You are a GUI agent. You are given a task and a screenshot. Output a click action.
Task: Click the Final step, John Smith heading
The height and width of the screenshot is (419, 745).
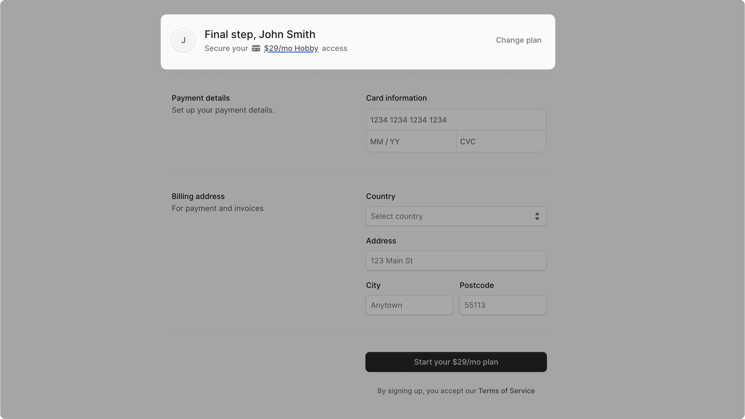coord(260,35)
